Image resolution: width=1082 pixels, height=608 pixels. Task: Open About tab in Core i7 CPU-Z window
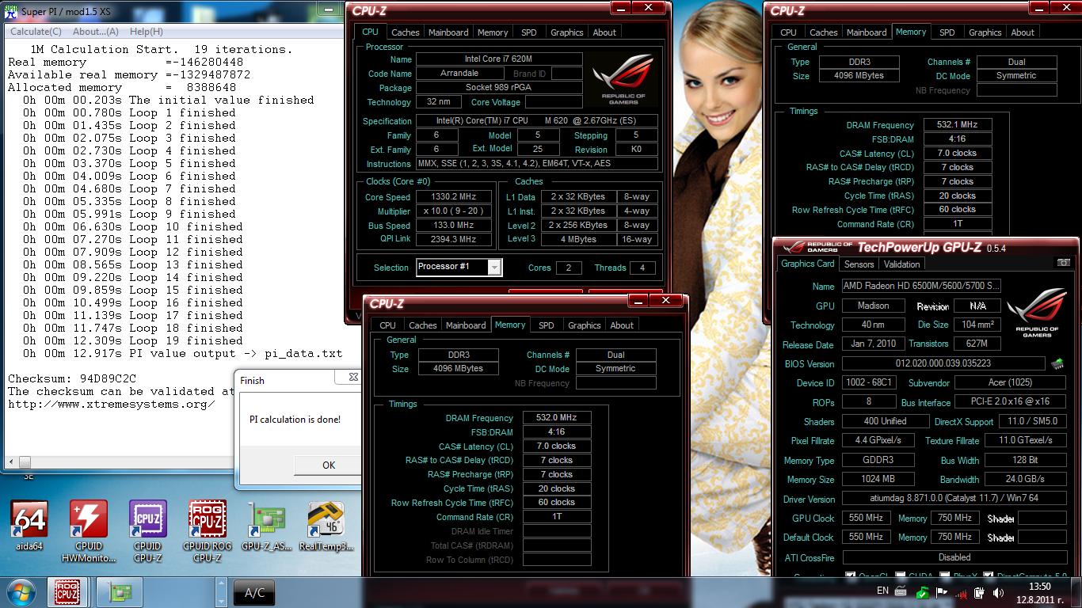click(604, 32)
